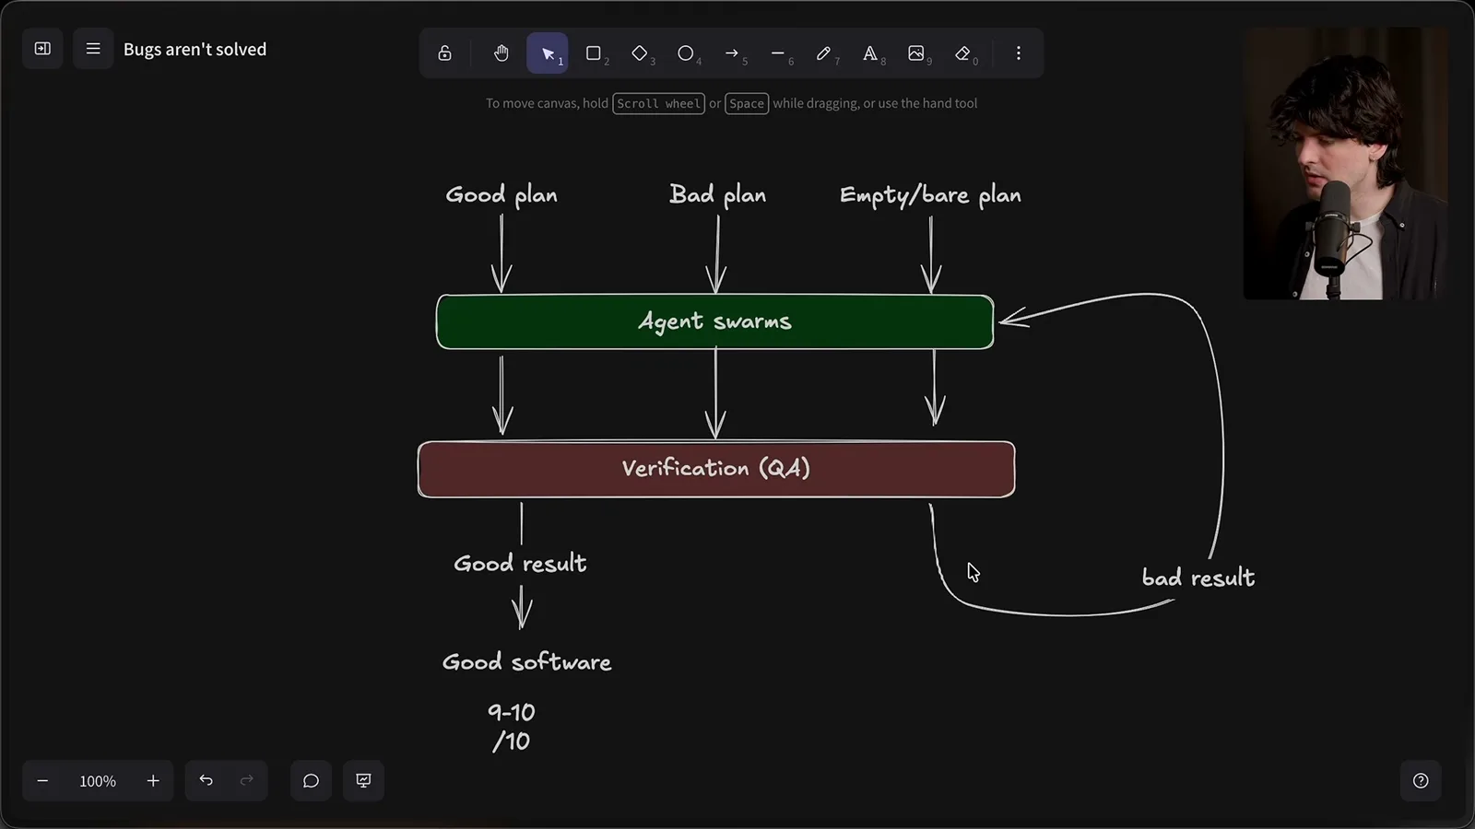The image size is (1475, 829).
Task: Select the Rectangle tool
Action: [x=594, y=53]
